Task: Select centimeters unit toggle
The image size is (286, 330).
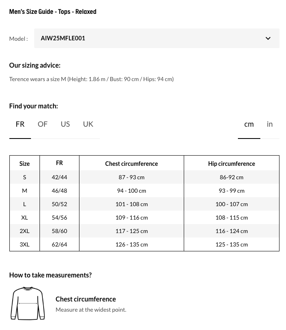Action: tap(249, 124)
